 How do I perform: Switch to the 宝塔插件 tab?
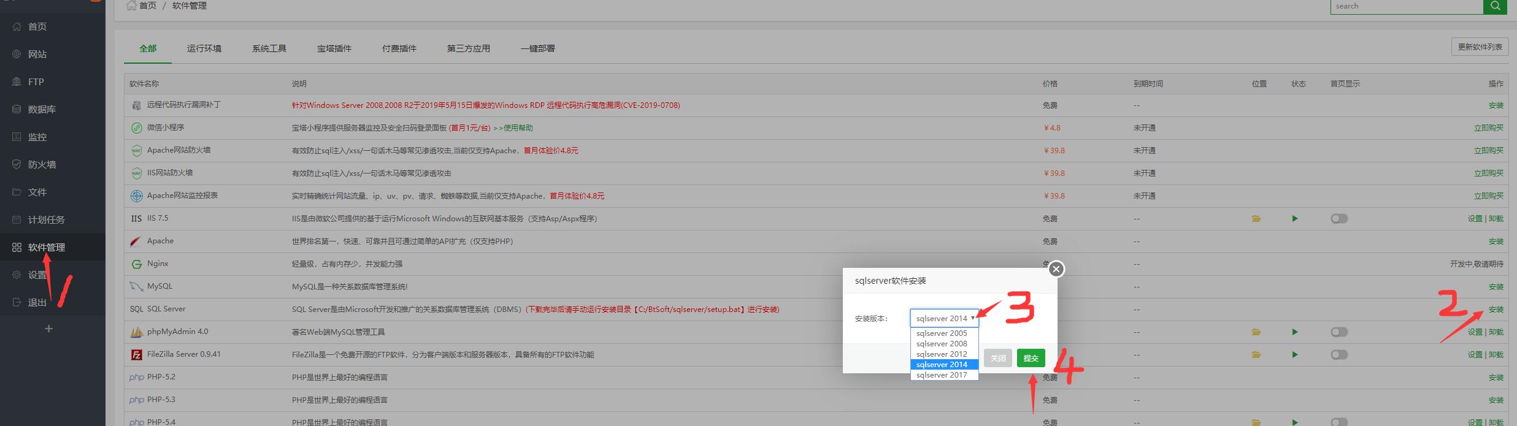tap(334, 48)
